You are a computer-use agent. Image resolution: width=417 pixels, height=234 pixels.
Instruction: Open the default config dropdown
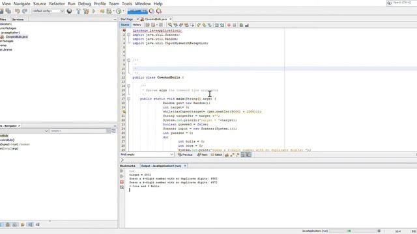click(48, 11)
